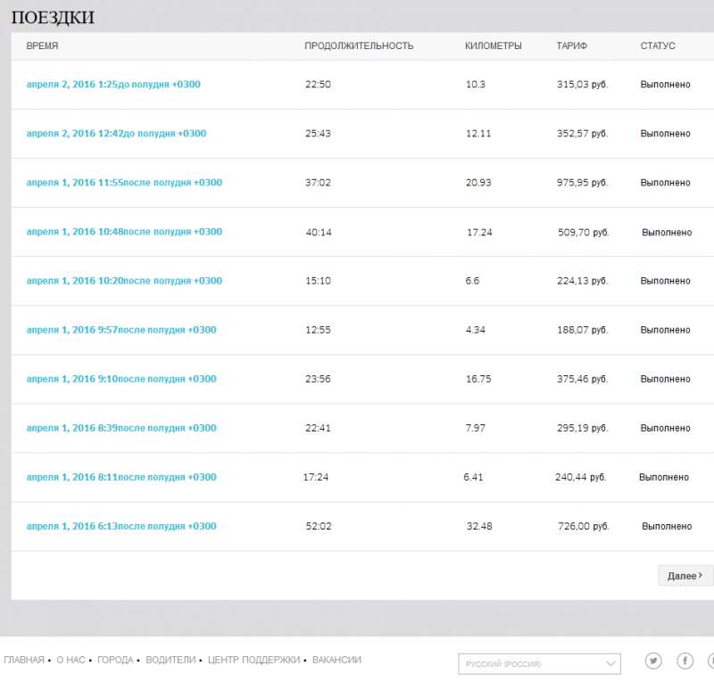Navigate to ГОРОДА in footer
The height and width of the screenshot is (682, 714).
[115, 660]
